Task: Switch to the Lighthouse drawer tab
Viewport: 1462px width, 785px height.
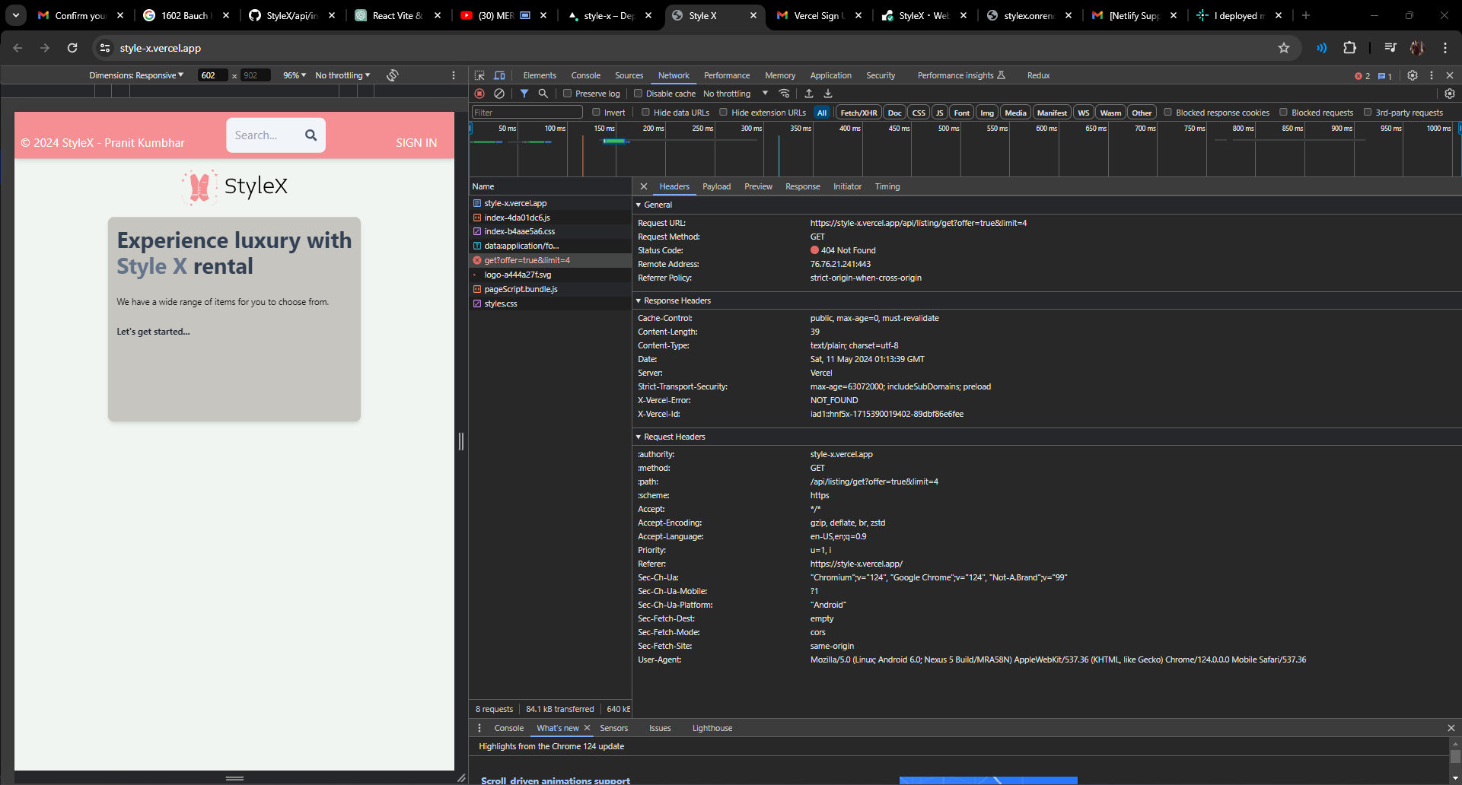Action: [712, 728]
